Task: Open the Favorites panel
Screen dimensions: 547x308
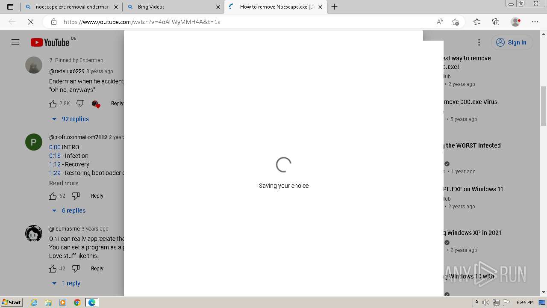Action: (477, 22)
